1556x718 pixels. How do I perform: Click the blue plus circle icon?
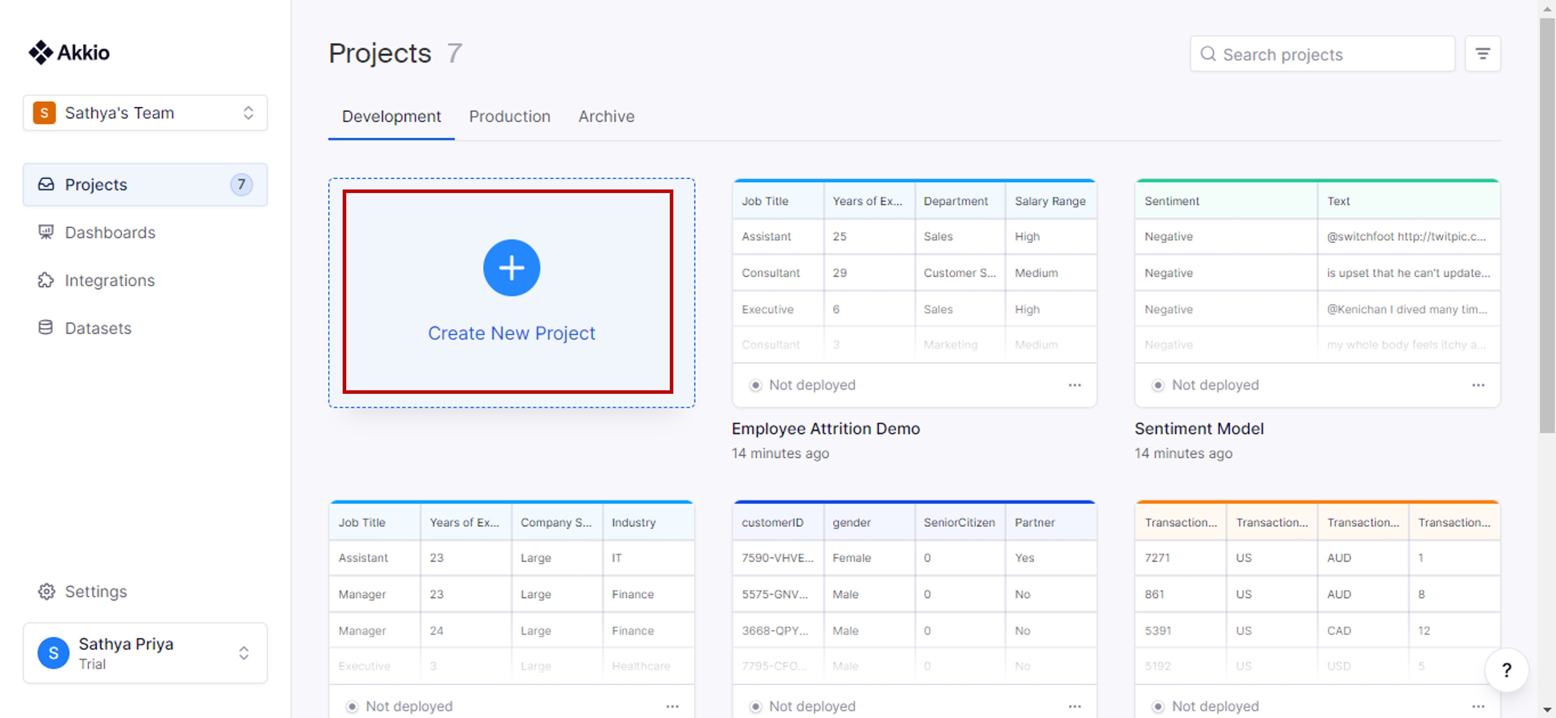click(511, 268)
